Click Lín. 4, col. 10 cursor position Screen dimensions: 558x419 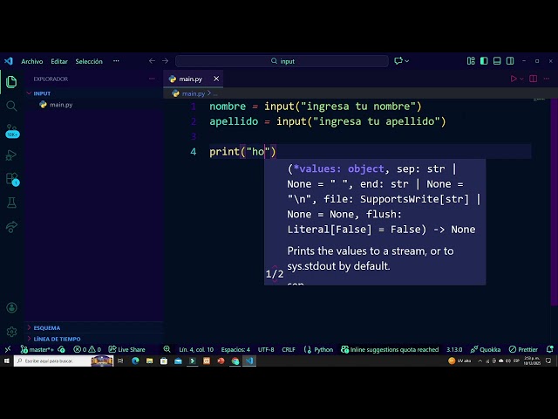coord(196,350)
